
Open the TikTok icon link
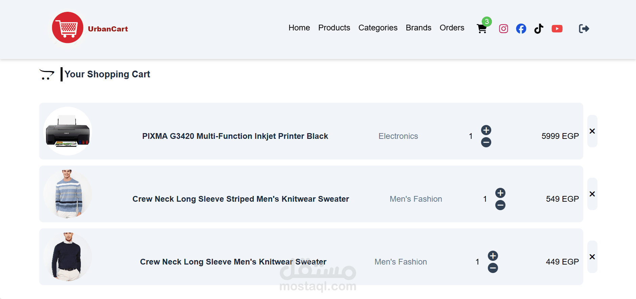click(x=539, y=29)
